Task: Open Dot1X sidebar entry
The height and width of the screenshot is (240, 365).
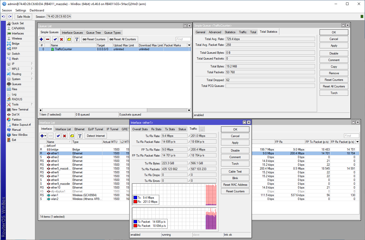Action: point(16,115)
